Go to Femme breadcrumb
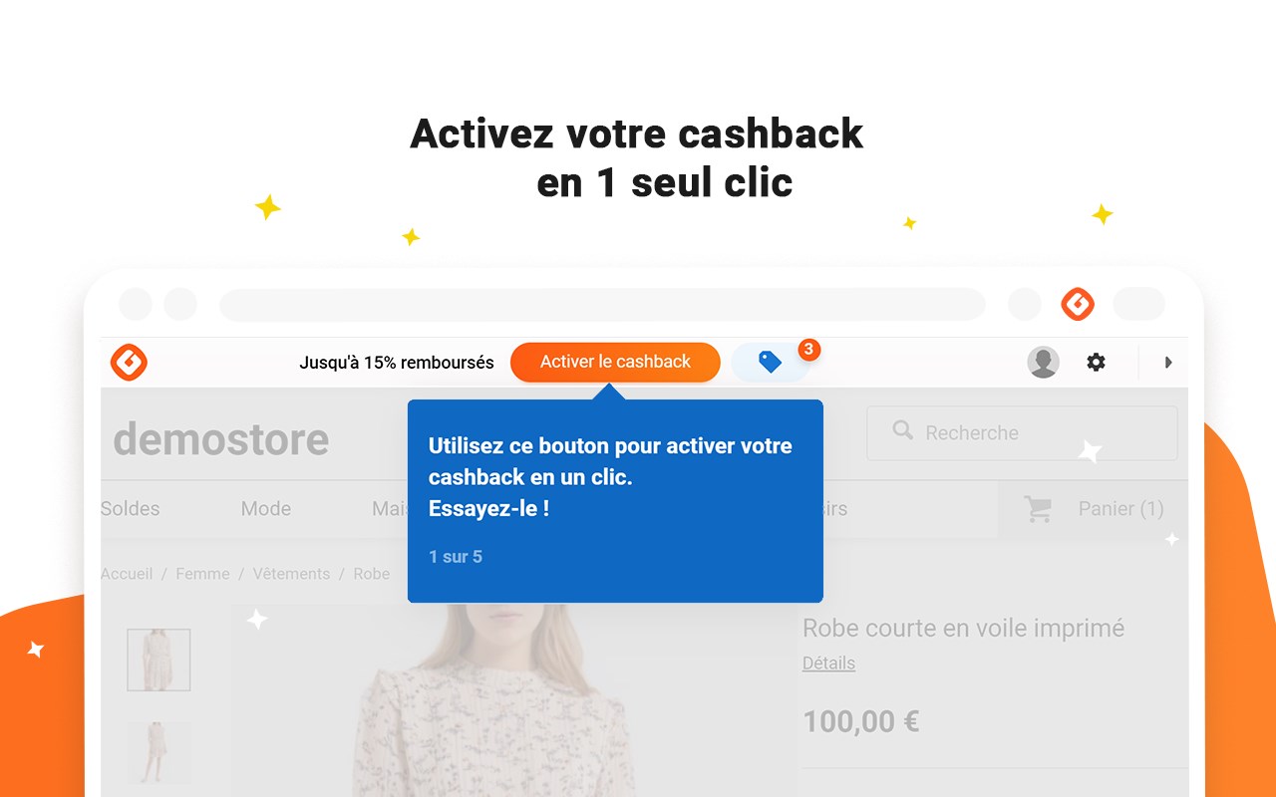1276x797 pixels. tap(202, 574)
